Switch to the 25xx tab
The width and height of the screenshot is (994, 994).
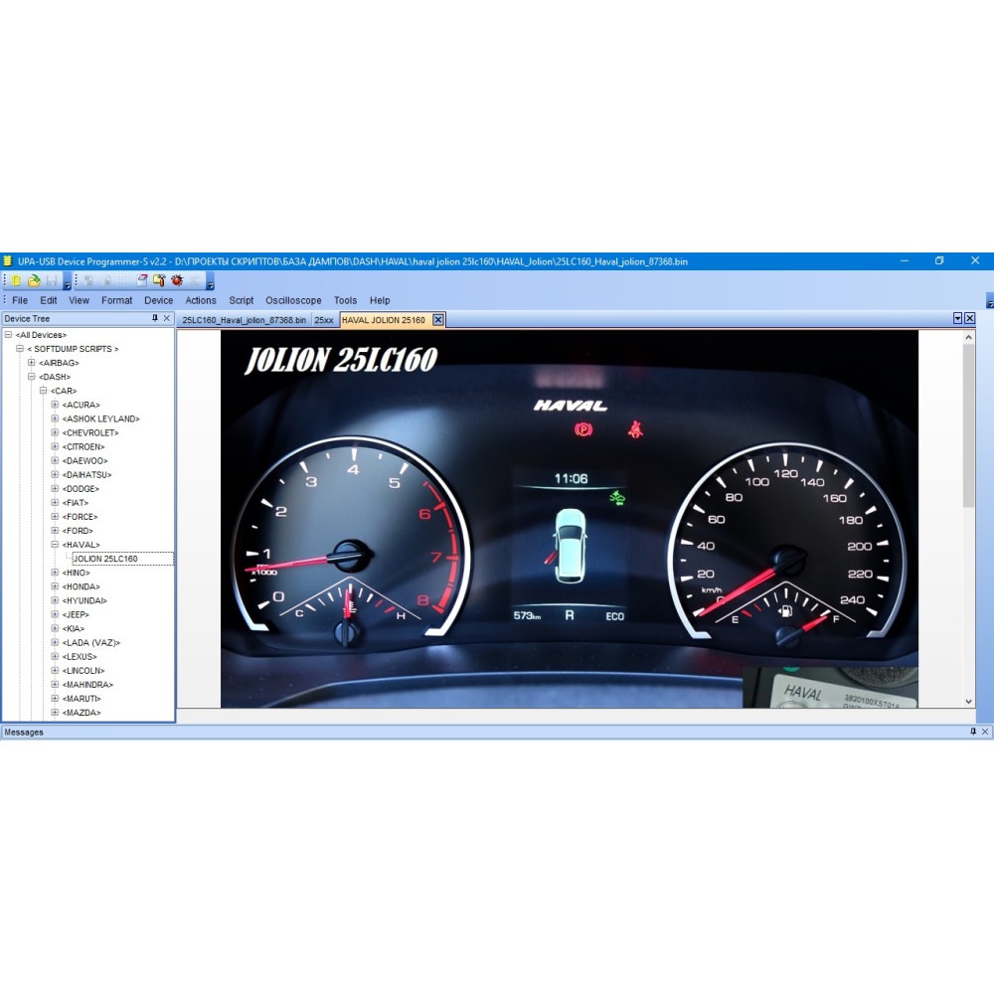coord(324,320)
